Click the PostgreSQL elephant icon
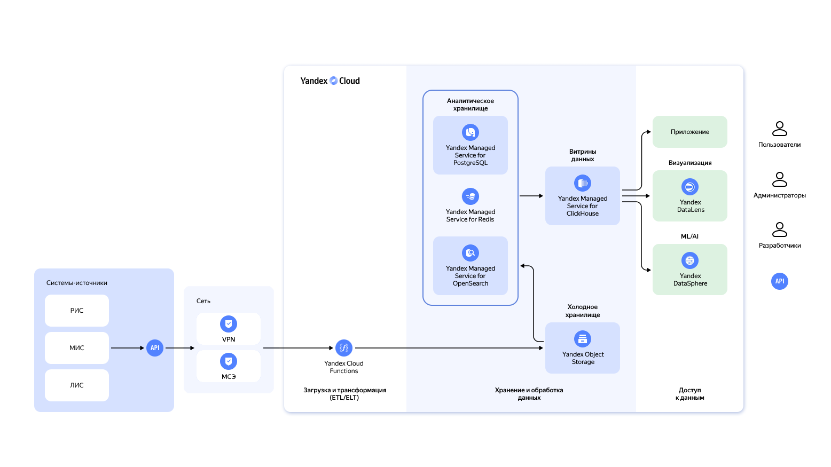Screen dimensions: 831x467 (x=471, y=132)
